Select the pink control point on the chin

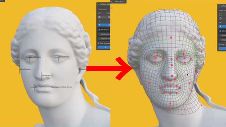pos(170,103)
